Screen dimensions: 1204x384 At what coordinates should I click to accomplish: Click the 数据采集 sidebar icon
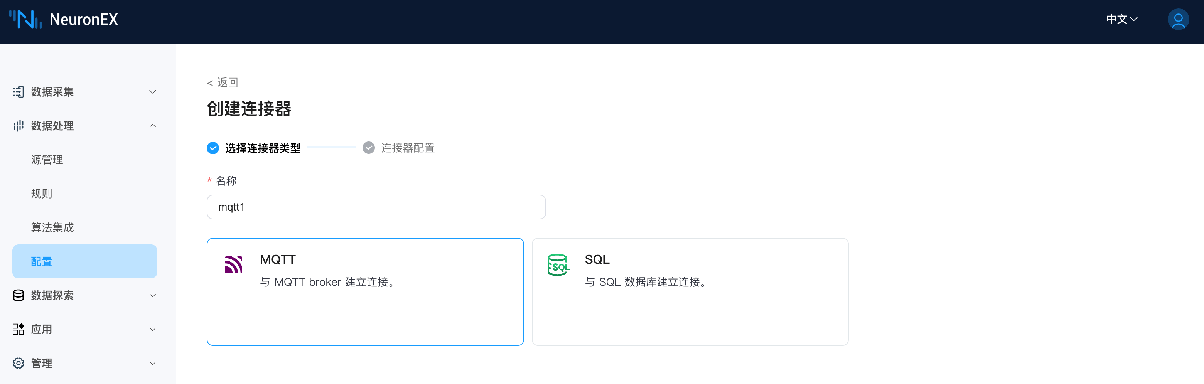click(x=18, y=91)
